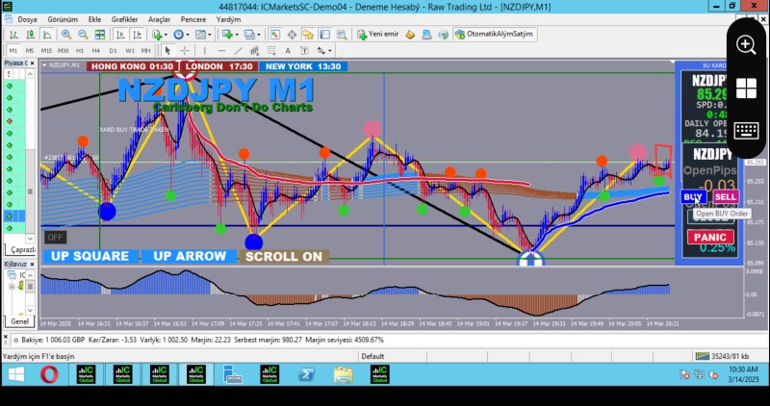Viewport: 770px width, 406px height.
Task: Open the Dosya menu
Action: point(28,19)
